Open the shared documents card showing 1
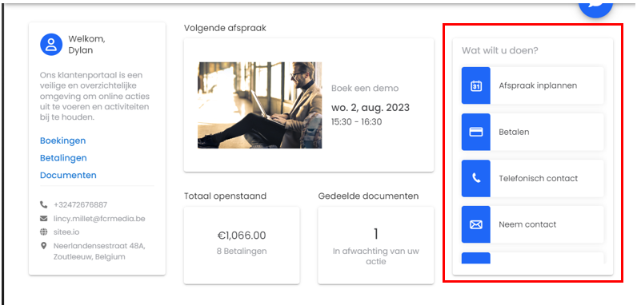This screenshot has height=305, width=641. coord(375,245)
